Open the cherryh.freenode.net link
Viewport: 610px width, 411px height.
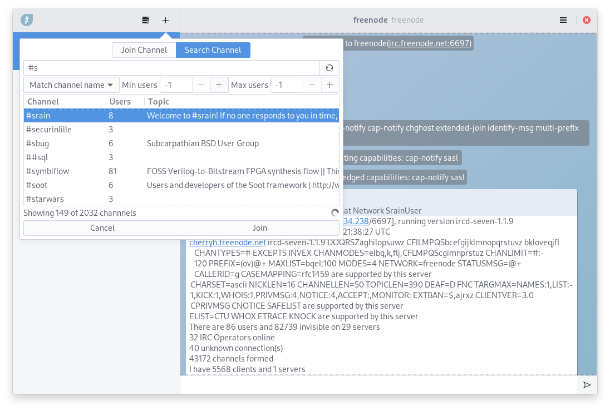227,242
